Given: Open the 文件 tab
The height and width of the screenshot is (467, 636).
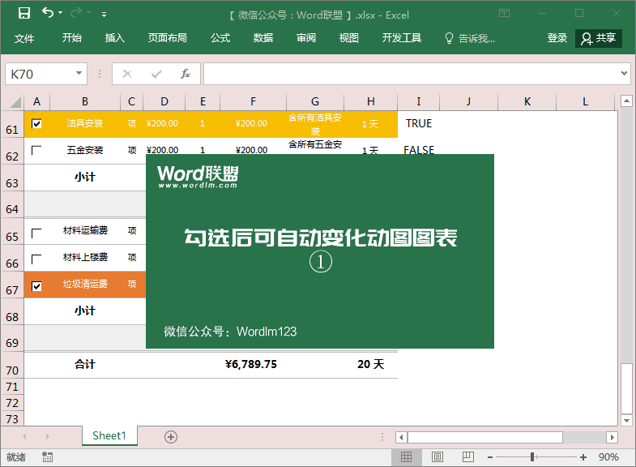Looking at the screenshot, I should (24, 38).
